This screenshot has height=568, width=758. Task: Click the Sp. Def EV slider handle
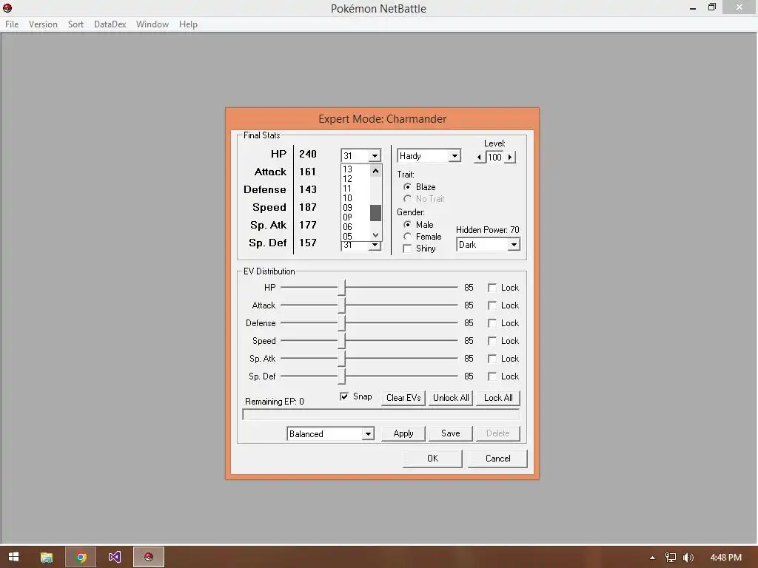click(x=342, y=376)
